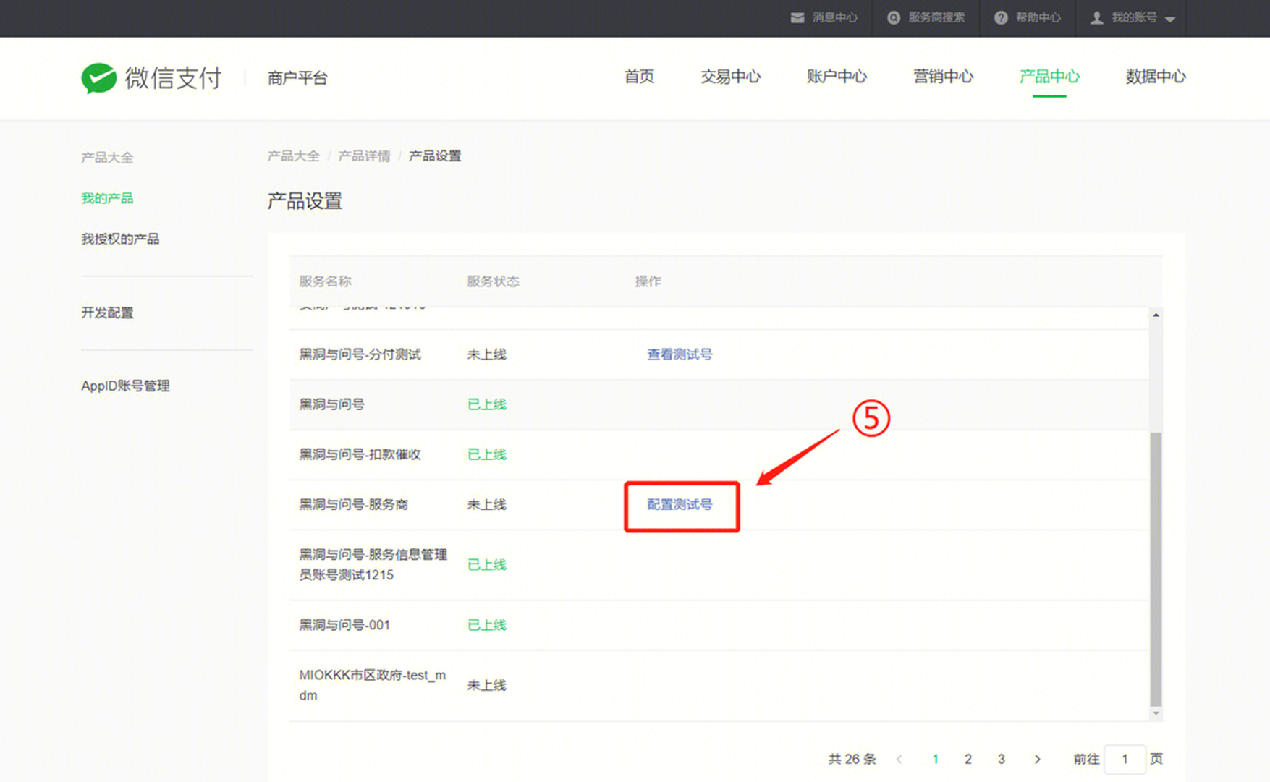The height and width of the screenshot is (782, 1270).
Task: Click the go-to page number input
Action: [x=1125, y=759]
